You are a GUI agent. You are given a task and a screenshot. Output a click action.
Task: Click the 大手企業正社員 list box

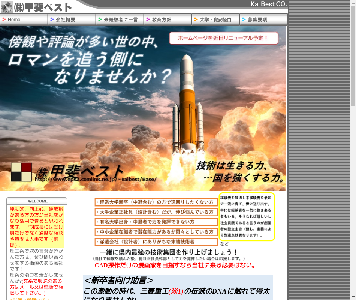click(x=156, y=212)
